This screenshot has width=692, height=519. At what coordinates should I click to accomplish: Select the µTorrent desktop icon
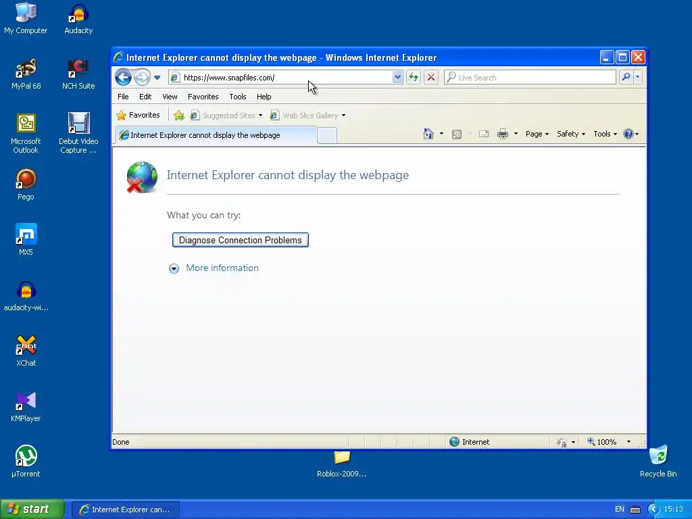(x=26, y=462)
